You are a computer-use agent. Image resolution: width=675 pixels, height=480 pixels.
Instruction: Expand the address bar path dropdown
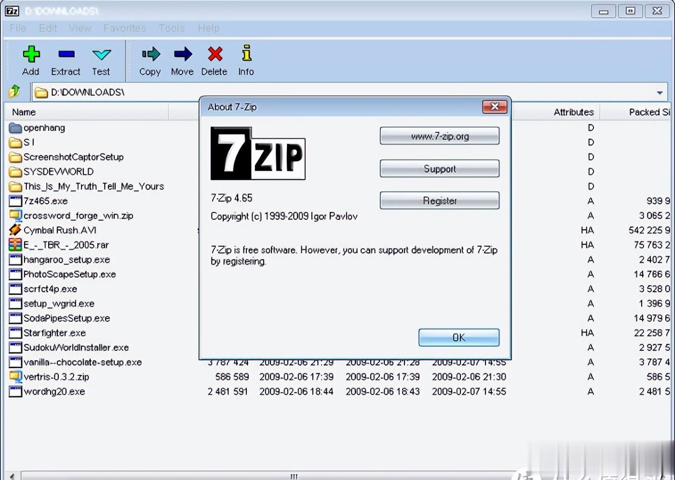tap(660, 92)
